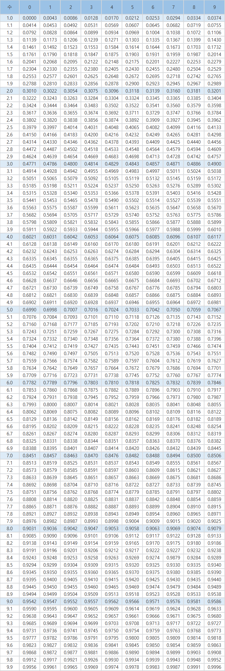Click the cell showing 0.9879
The width and height of the screenshot is (225, 671).
pos(173,558)
